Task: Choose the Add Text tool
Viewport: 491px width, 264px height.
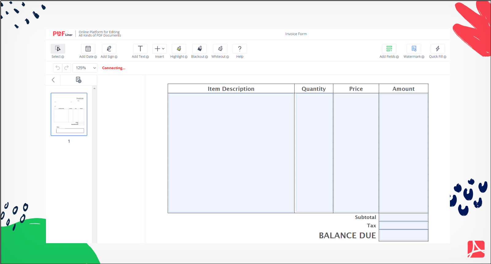Action: [x=140, y=49]
